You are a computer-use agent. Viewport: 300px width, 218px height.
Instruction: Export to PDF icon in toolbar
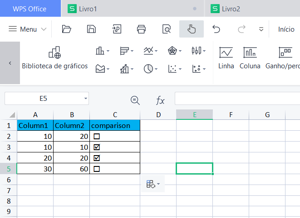point(117,29)
